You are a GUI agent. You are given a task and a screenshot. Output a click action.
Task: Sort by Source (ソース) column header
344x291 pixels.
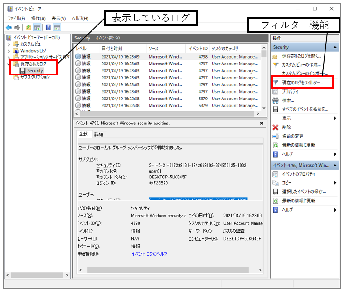[x=166, y=49]
